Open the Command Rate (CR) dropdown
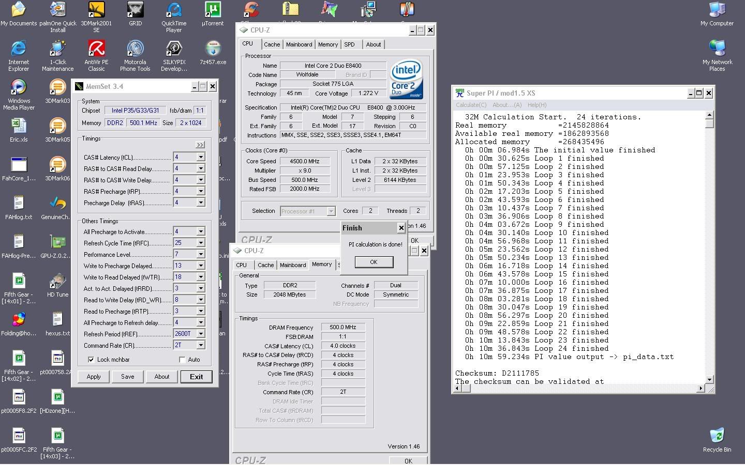 coord(201,345)
